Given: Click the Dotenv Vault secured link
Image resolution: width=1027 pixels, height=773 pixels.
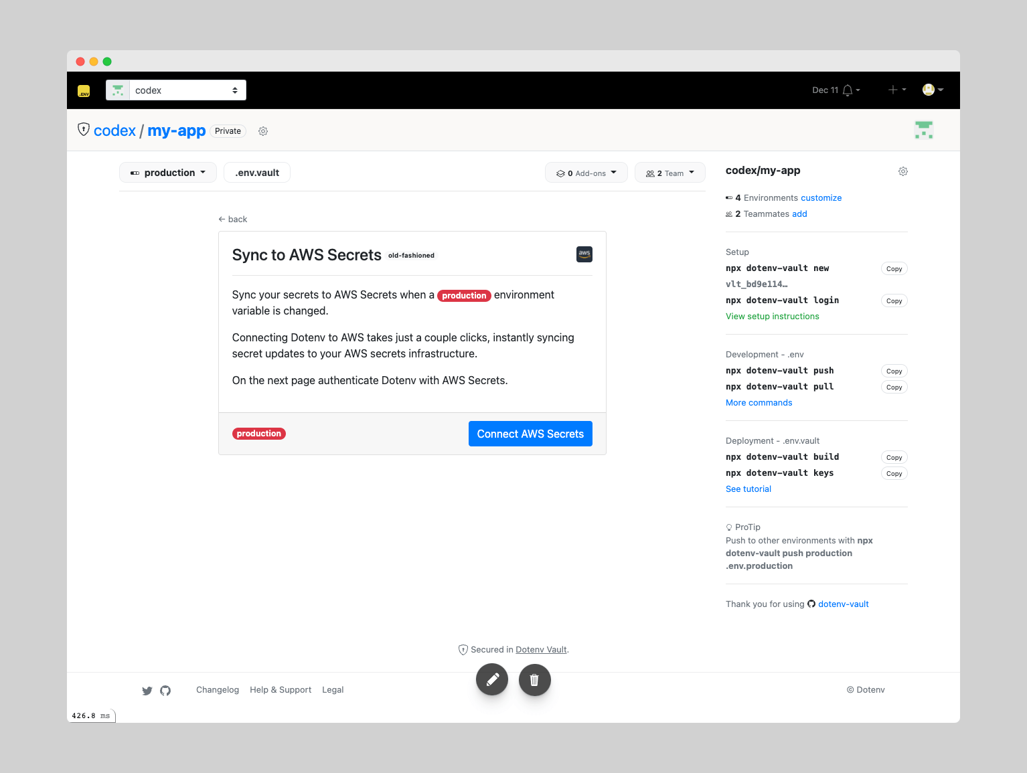Looking at the screenshot, I should (541, 649).
